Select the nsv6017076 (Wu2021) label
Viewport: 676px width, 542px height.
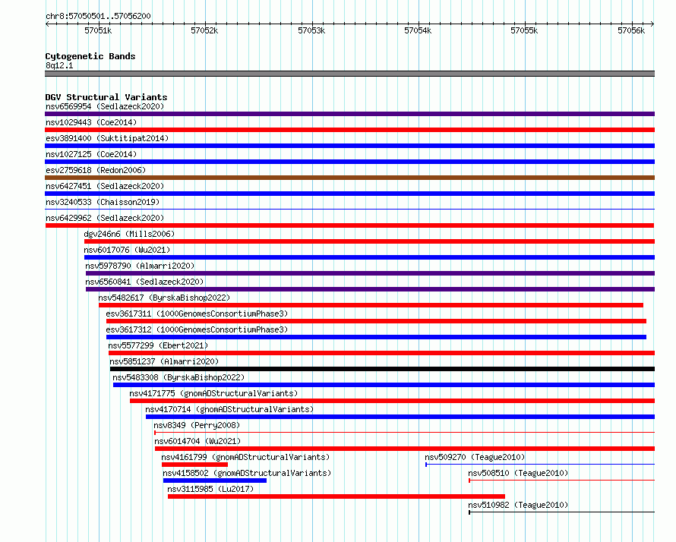(x=127, y=250)
